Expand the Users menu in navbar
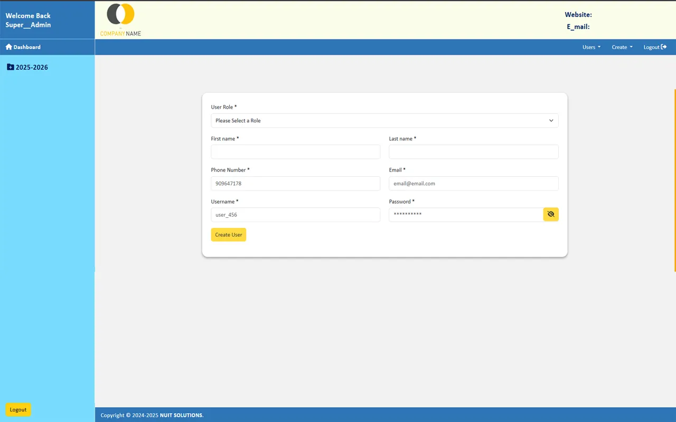 591,47
